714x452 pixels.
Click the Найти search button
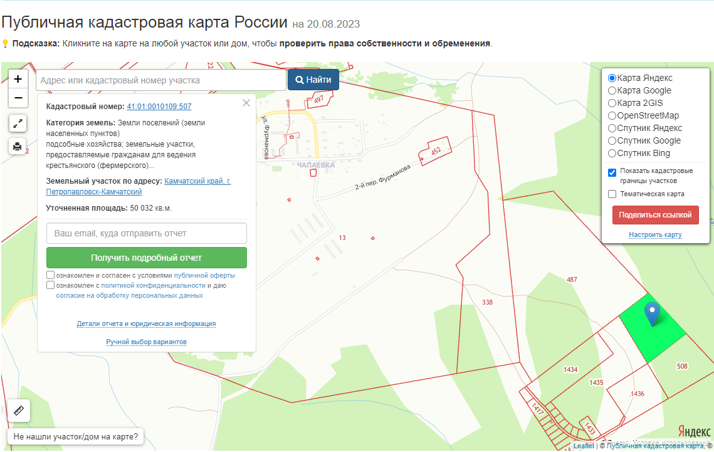(313, 80)
